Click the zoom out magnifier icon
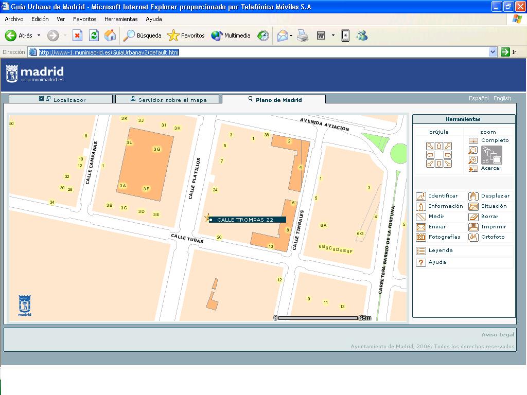527x395 pixels. click(473, 150)
